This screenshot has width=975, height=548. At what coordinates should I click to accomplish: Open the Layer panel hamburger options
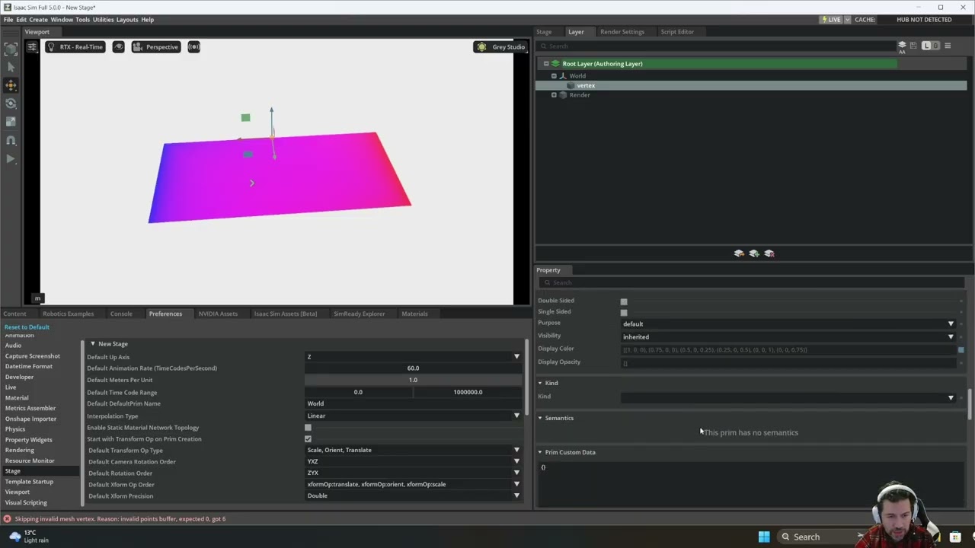[948, 46]
